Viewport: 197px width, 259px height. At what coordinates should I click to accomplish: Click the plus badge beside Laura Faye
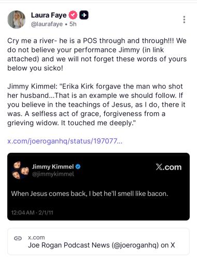click(84, 15)
